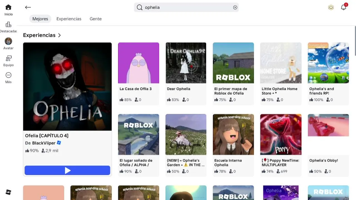The height and width of the screenshot is (200, 356).
Task: Open Más options in sidebar
Action: [8, 78]
